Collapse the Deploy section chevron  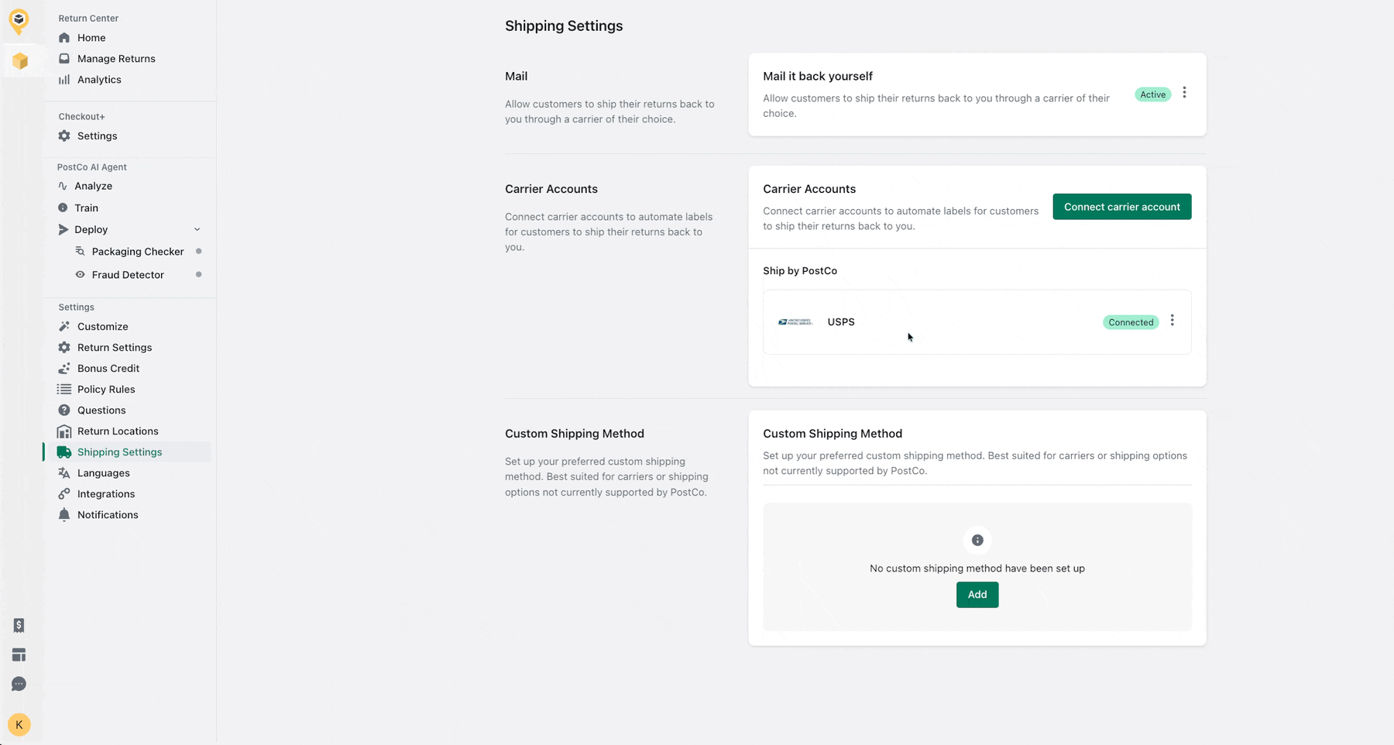pyautogui.click(x=197, y=229)
